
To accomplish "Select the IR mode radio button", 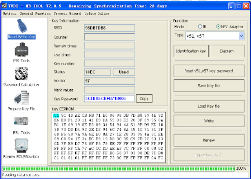I will 200,27.
